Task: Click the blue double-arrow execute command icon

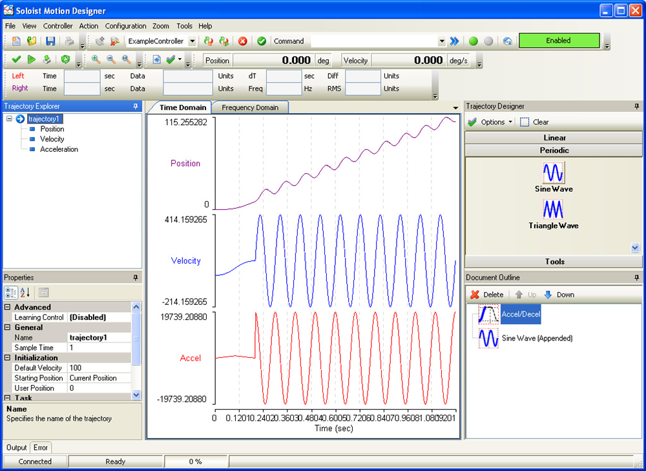Action: pyautogui.click(x=454, y=41)
